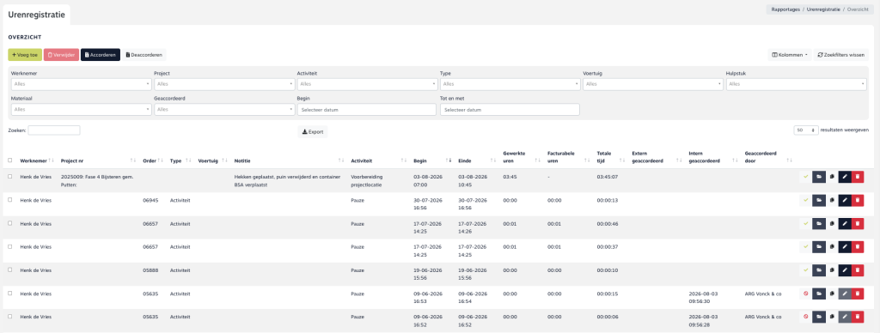This screenshot has width=880, height=333.
Task: Open the Urenregistratie breadcrumb link
Action: 823,10
